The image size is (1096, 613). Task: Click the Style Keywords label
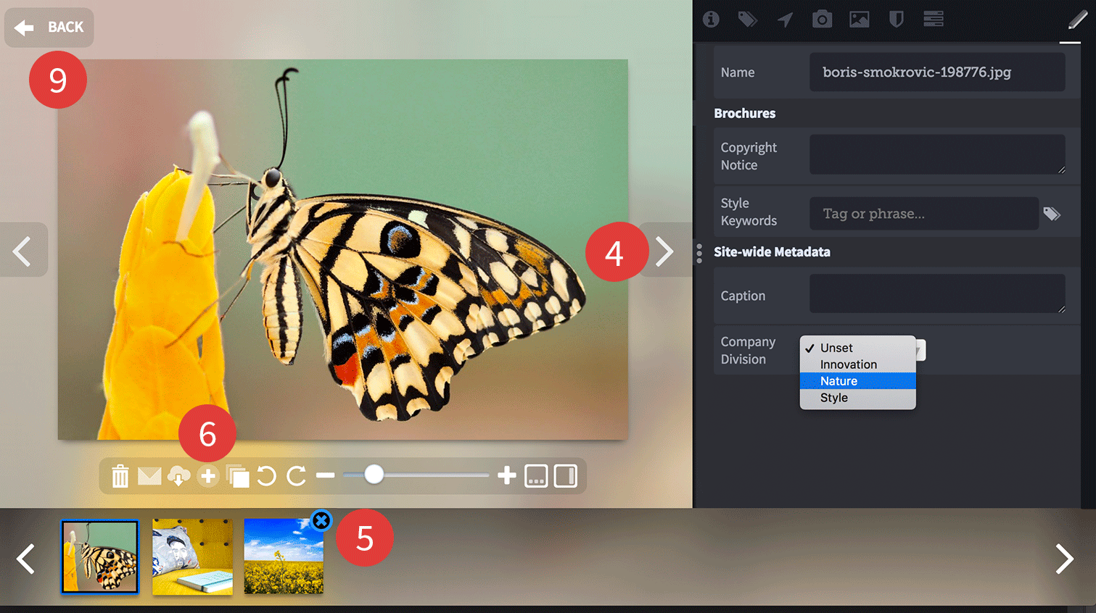point(749,212)
